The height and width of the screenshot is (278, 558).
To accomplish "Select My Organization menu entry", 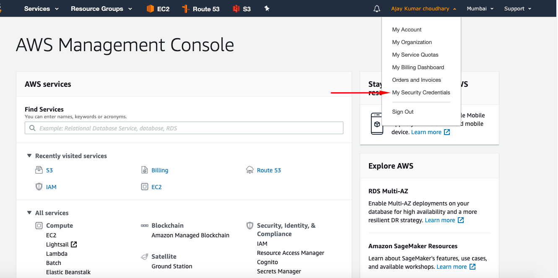I will pos(412,42).
